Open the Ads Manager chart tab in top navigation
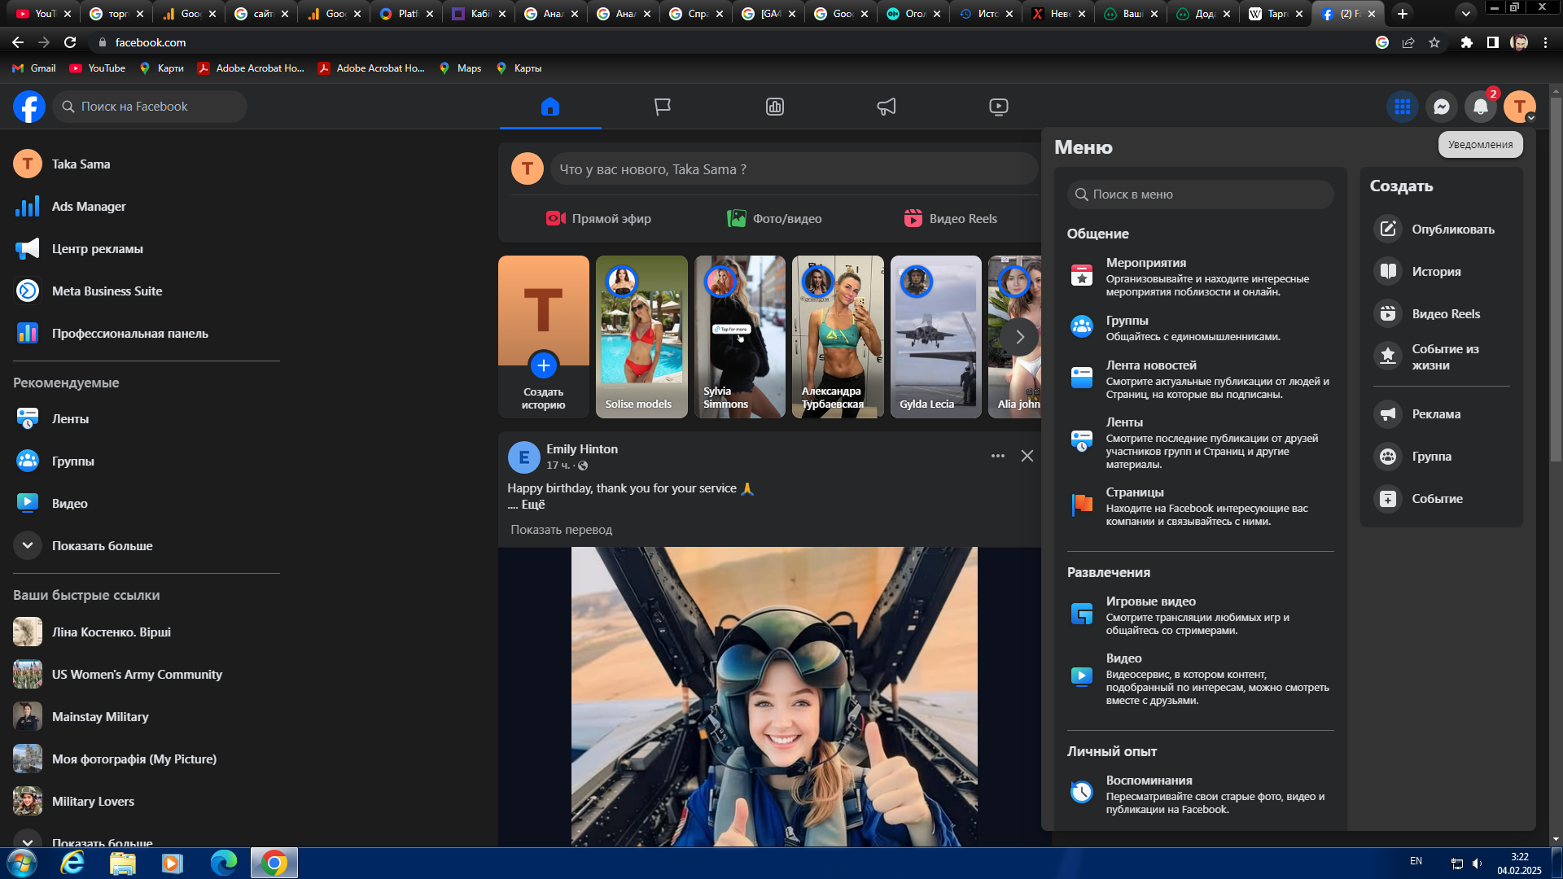The width and height of the screenshot is (1563, 879). [x=775, y=107]
